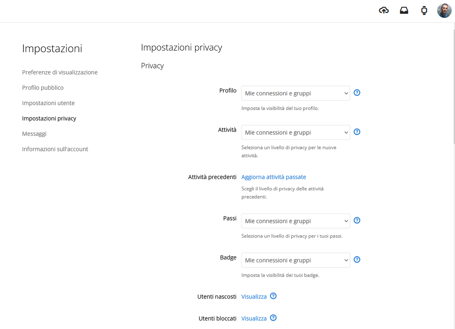The image size is (455, 329).
Task: Open the Badge visibility dropdown
Action: point(296,260)
